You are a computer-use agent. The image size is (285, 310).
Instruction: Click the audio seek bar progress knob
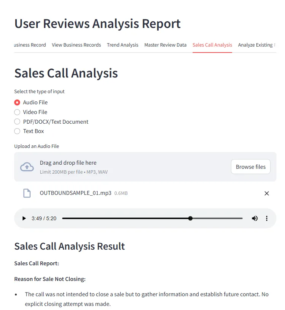click(190, 218)
